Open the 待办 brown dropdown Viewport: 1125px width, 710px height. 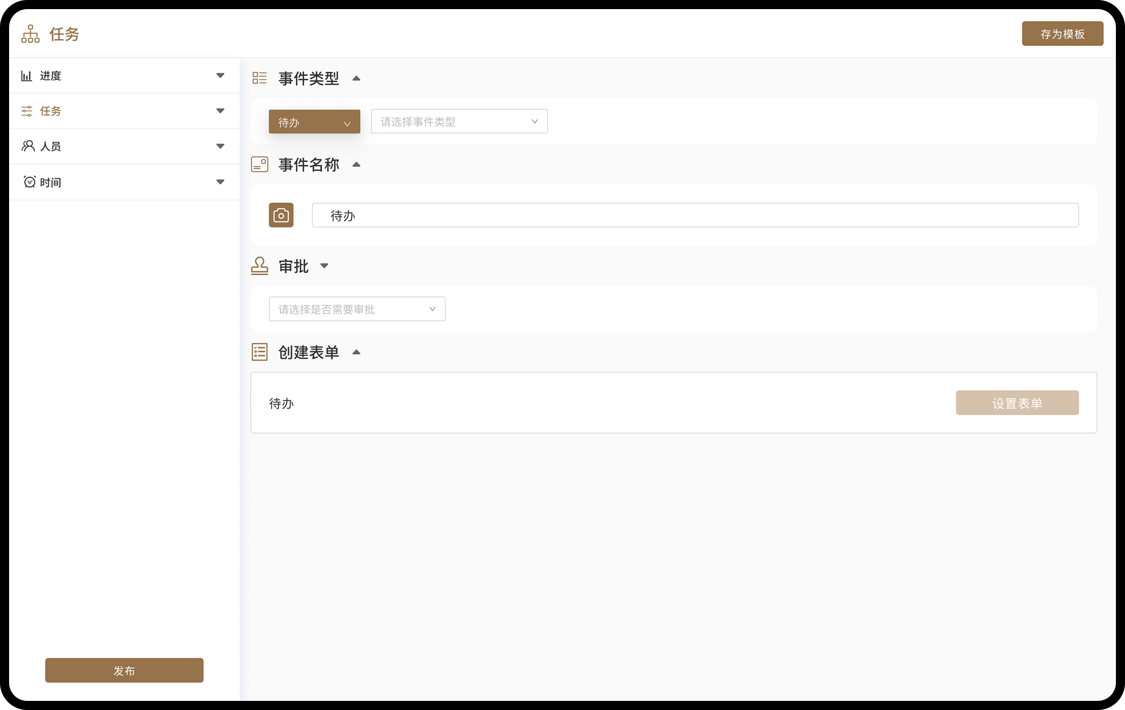(x=314, y=122)
